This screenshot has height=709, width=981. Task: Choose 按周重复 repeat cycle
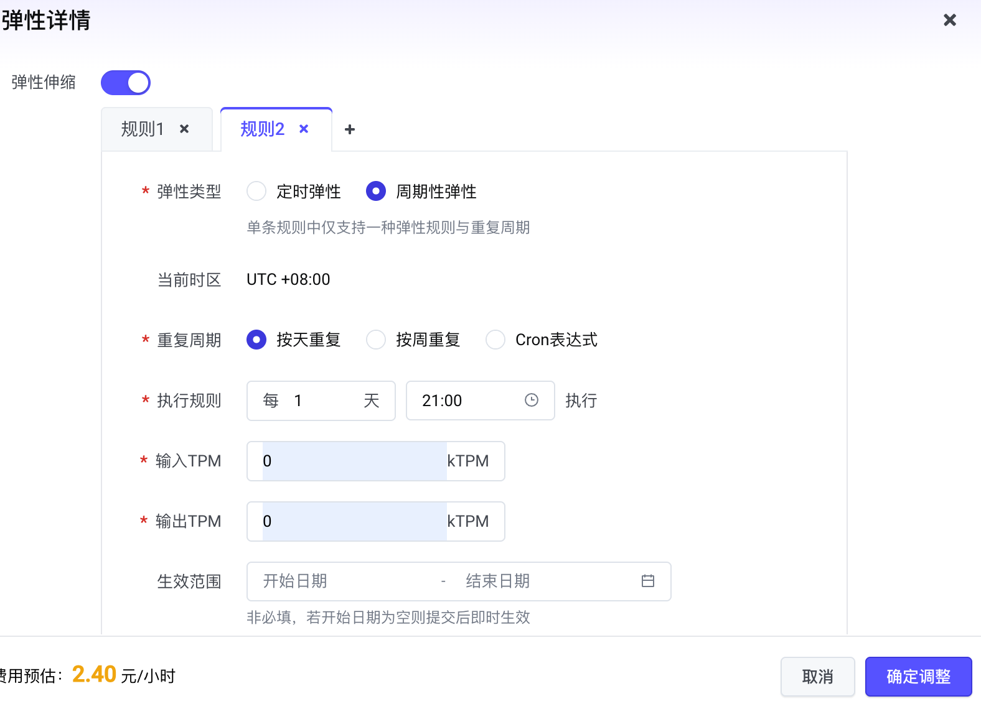pyautogui.click(x=376, y=340)
